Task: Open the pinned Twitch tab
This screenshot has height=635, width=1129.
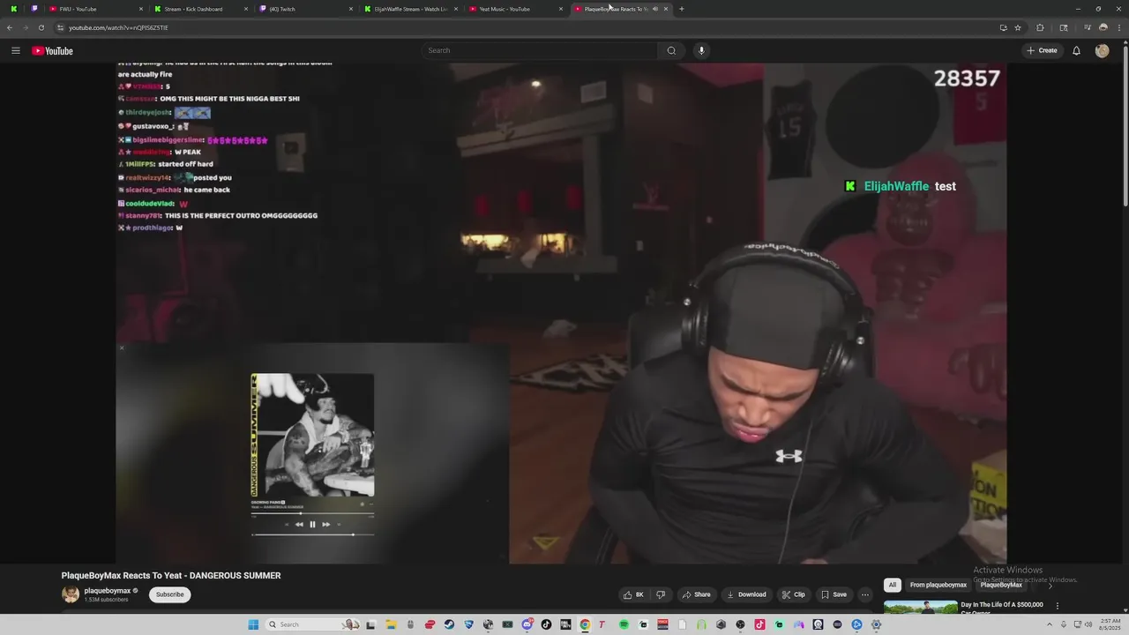Action: click(x=34, y=9)
